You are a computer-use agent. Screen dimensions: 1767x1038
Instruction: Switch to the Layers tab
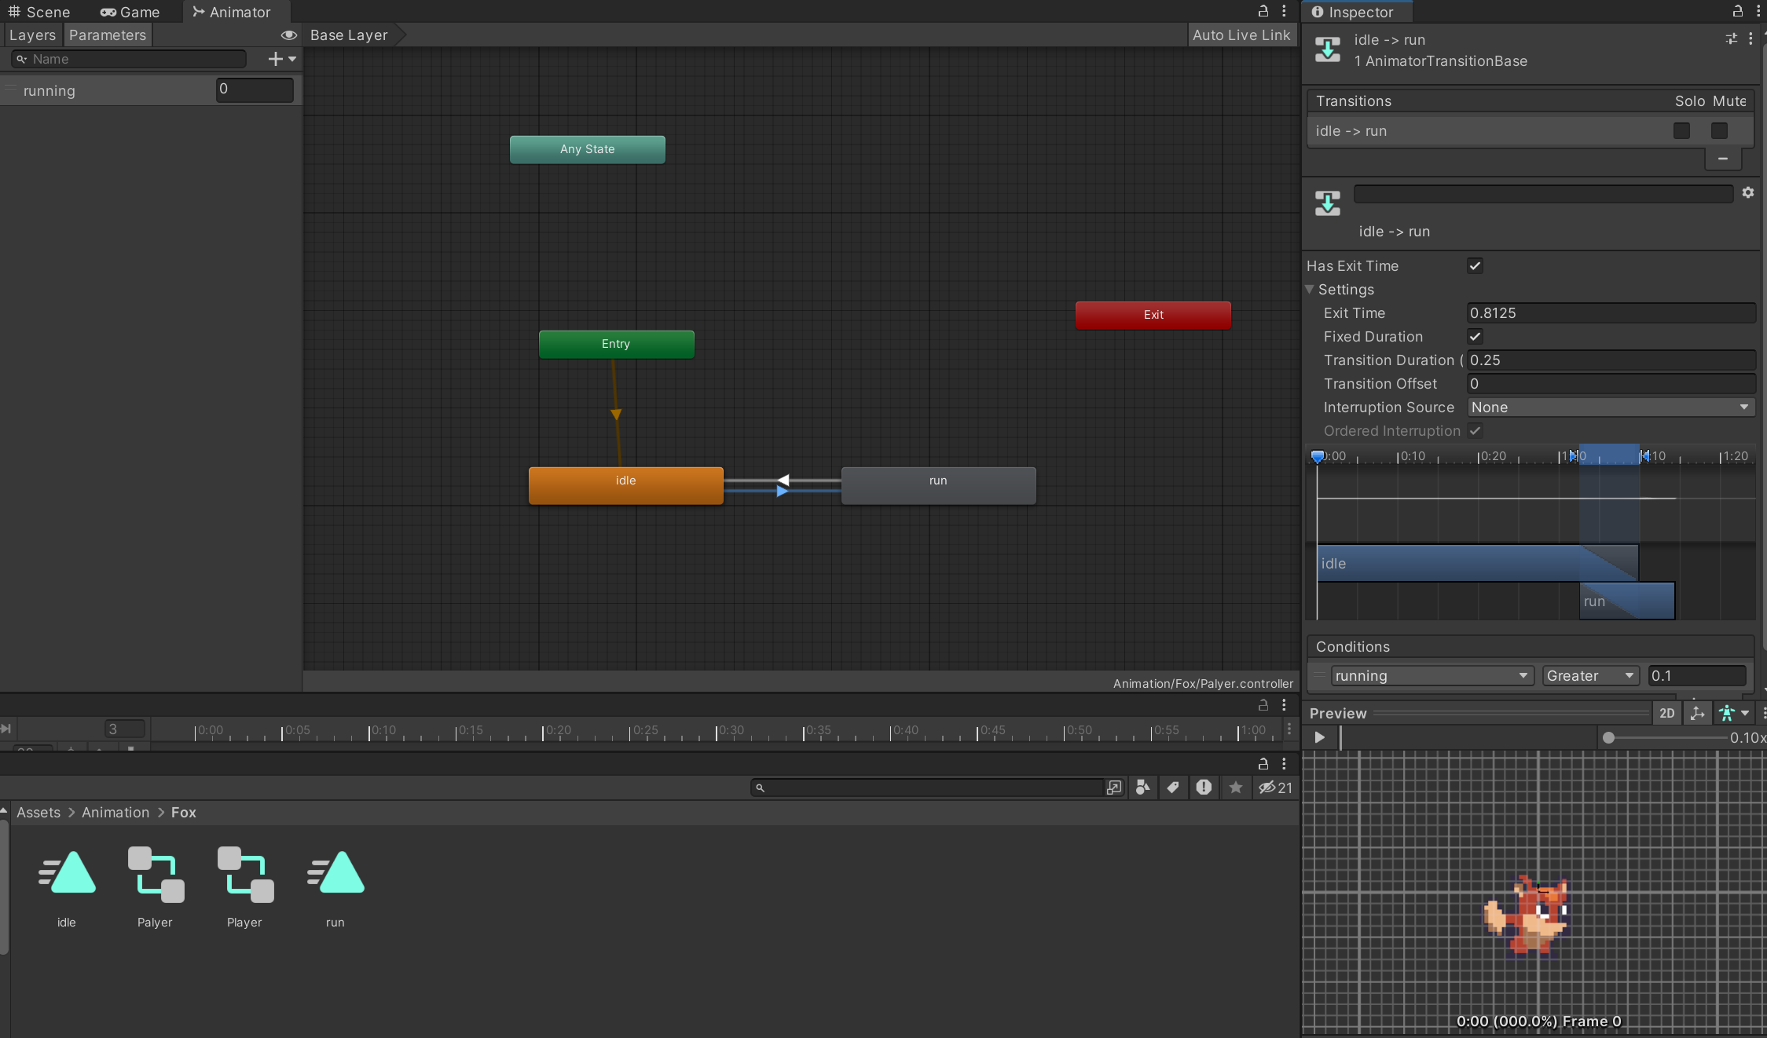tap(32, 35)
